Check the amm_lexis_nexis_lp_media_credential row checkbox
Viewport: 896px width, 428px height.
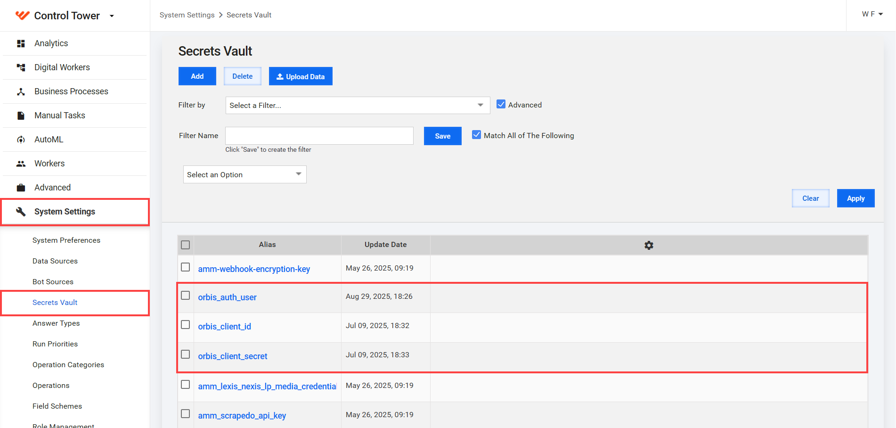(186, 385)
